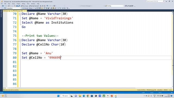Open the View menu
The image size is (174, 98).
pos(9,4)
